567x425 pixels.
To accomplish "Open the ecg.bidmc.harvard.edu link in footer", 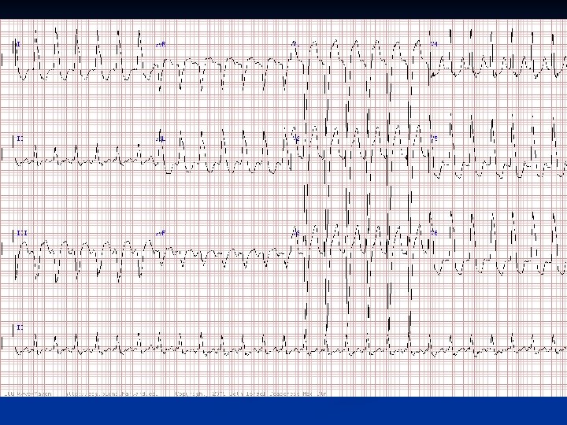I will pos(112,394).
